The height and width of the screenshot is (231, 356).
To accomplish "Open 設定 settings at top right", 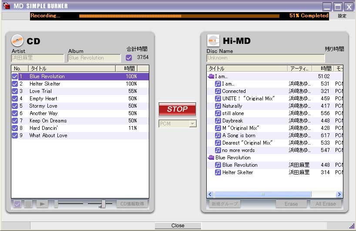I will (x=342, y=16).
